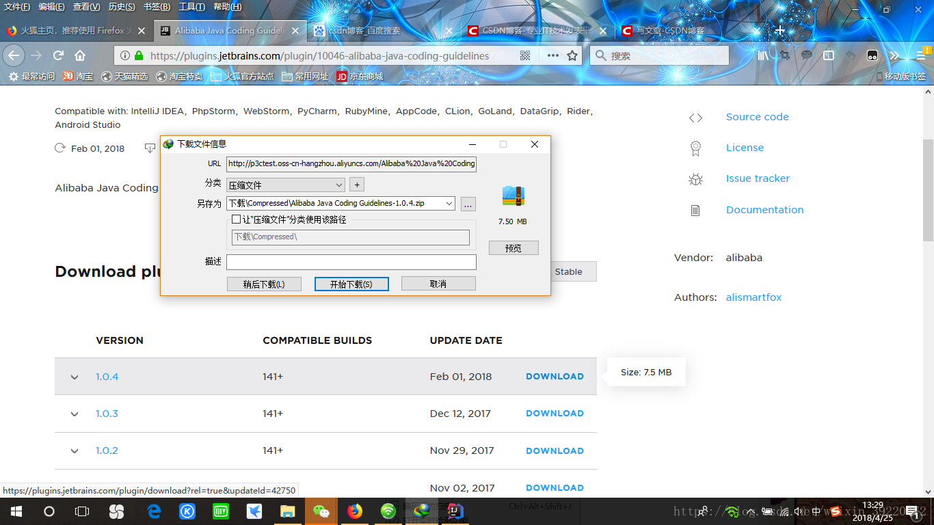The height and width of the screenshot is (525, 934).
Task: Click the License ribbon icon
Action: [695, 148]
